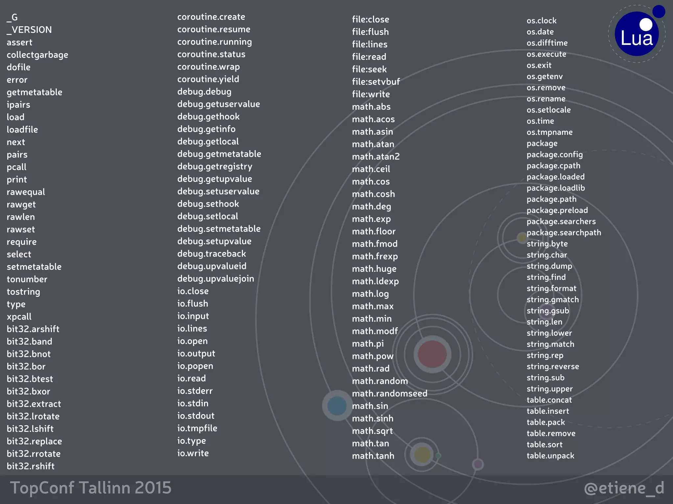
Task: Select 'math.frexp'
Action: coord(375,256)
